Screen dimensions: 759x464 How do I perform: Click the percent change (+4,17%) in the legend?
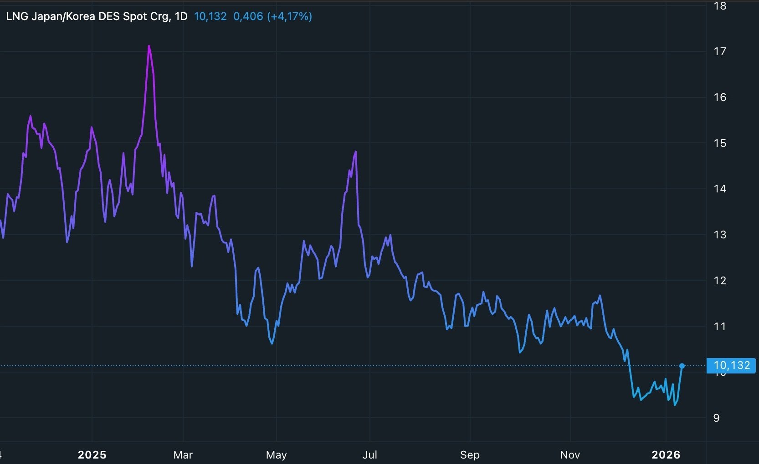pos(290,16)
